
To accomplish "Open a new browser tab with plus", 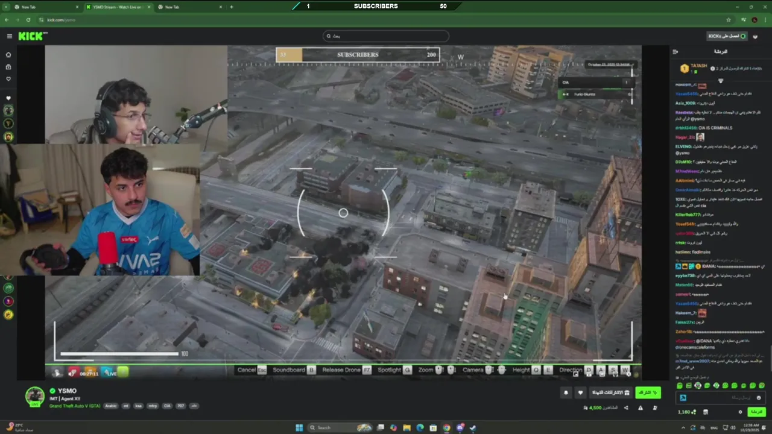I will click(232, 7).
